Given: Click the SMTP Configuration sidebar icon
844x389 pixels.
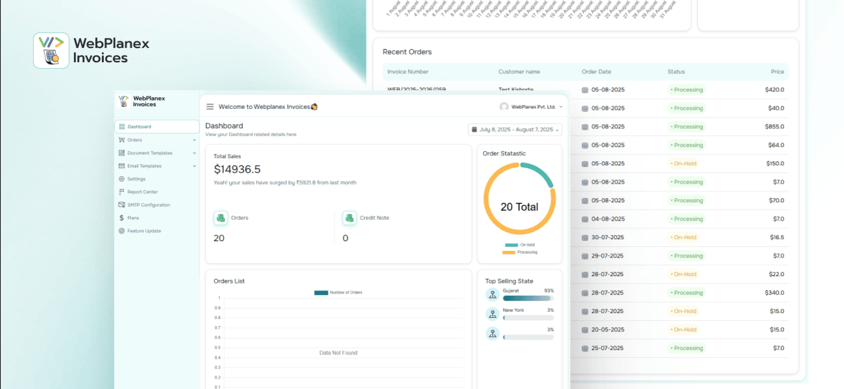Looking at the screenshot, I should tap(121, 205).
